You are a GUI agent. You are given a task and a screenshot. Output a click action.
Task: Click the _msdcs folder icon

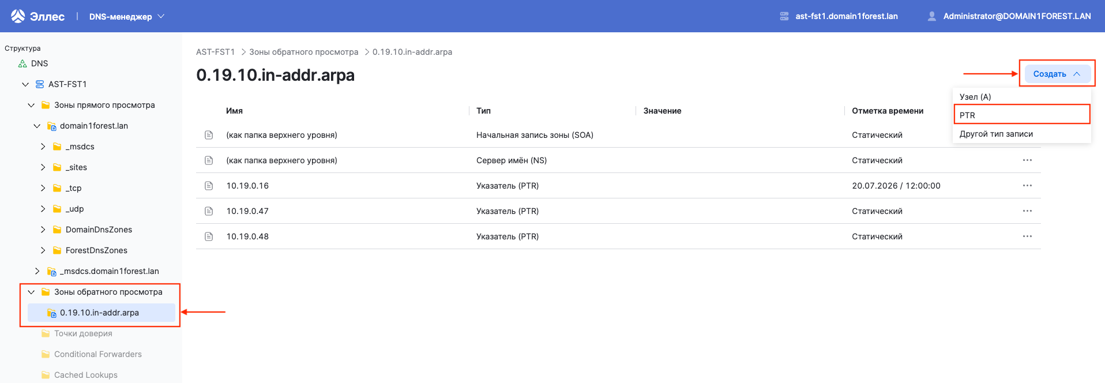click(57, 147)
